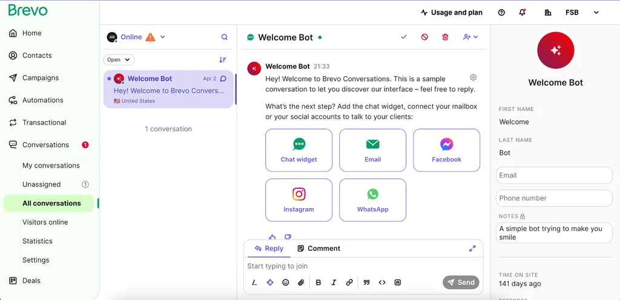Open the assign agent dropdown
Image resolution: width=620 pixels, height=300 pixels.
470,37
